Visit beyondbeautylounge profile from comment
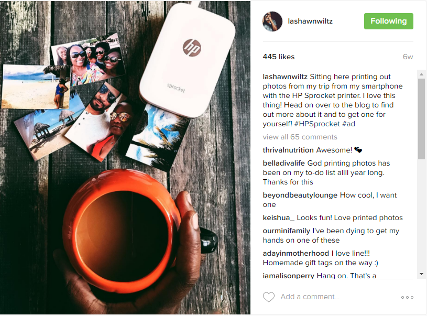The width and height of the screenshot is (427, 316). point(300,195)
